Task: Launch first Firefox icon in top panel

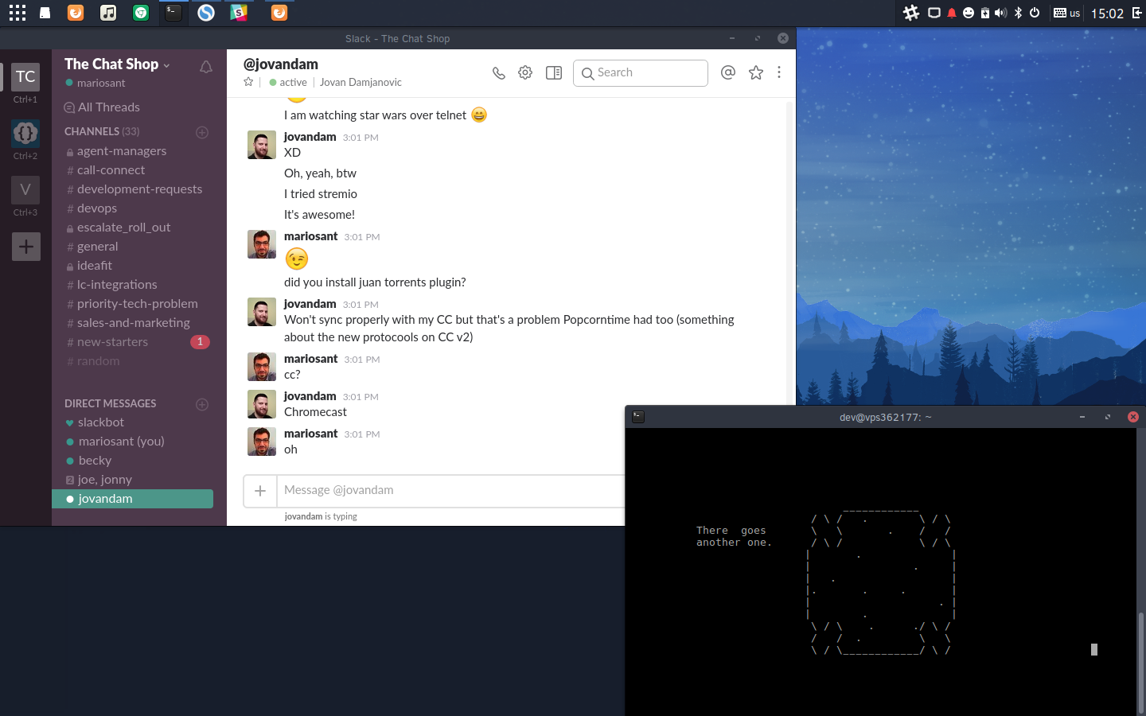Action: pos(76,13)
